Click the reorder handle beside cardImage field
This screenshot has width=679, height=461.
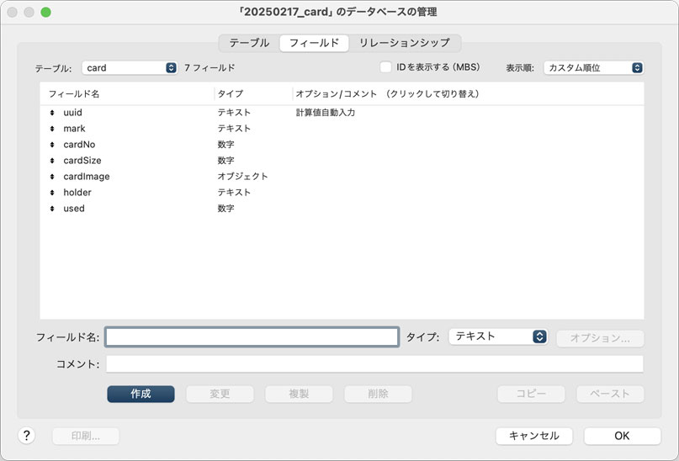pos(52,177)
